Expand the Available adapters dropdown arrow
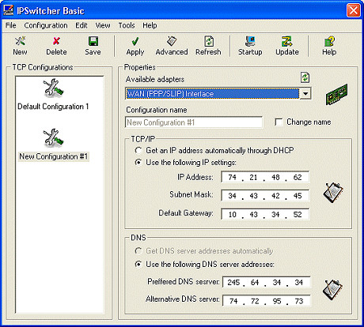 pyautogui.click(x=305, y=94)
